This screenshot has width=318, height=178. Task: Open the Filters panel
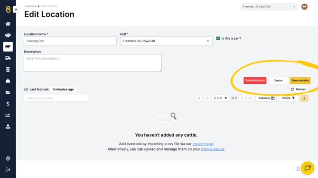click(x=288, y=98)
